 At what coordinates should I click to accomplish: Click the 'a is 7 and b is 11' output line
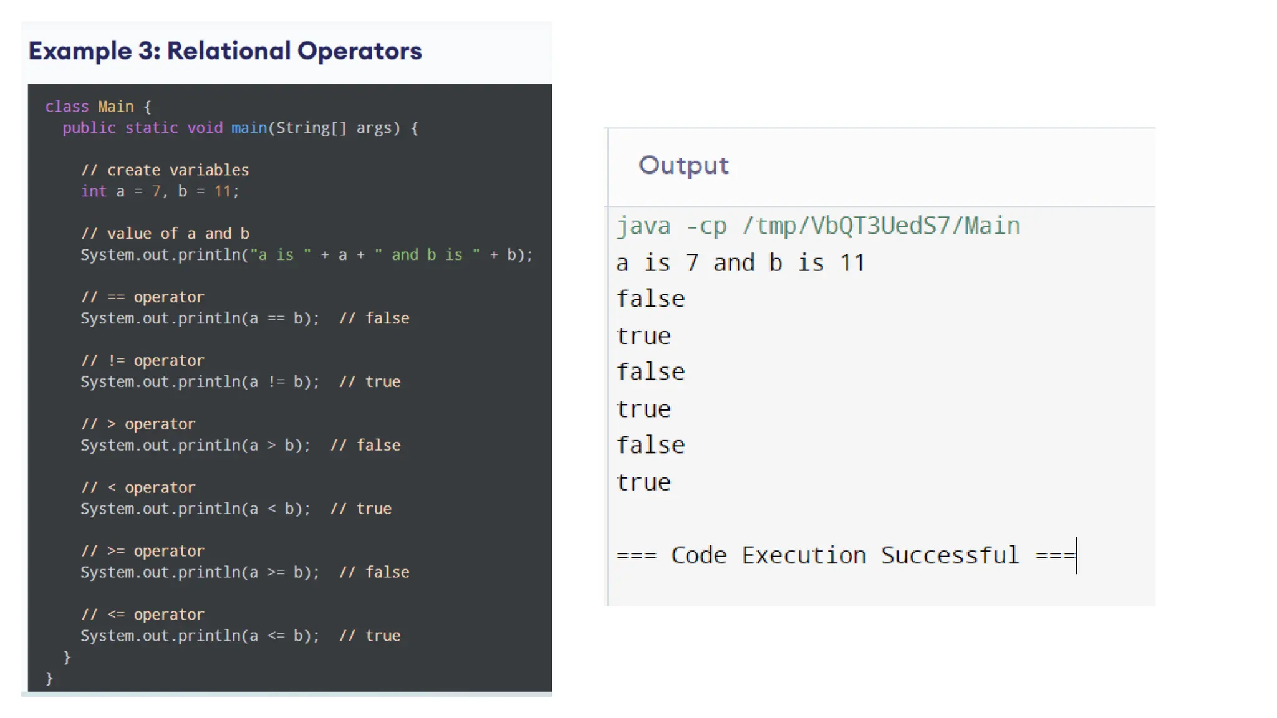(740, 263)
